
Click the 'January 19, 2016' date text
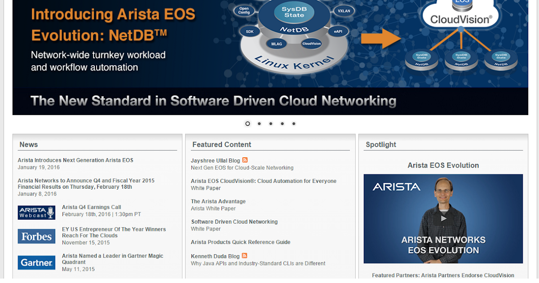point(39,167)
